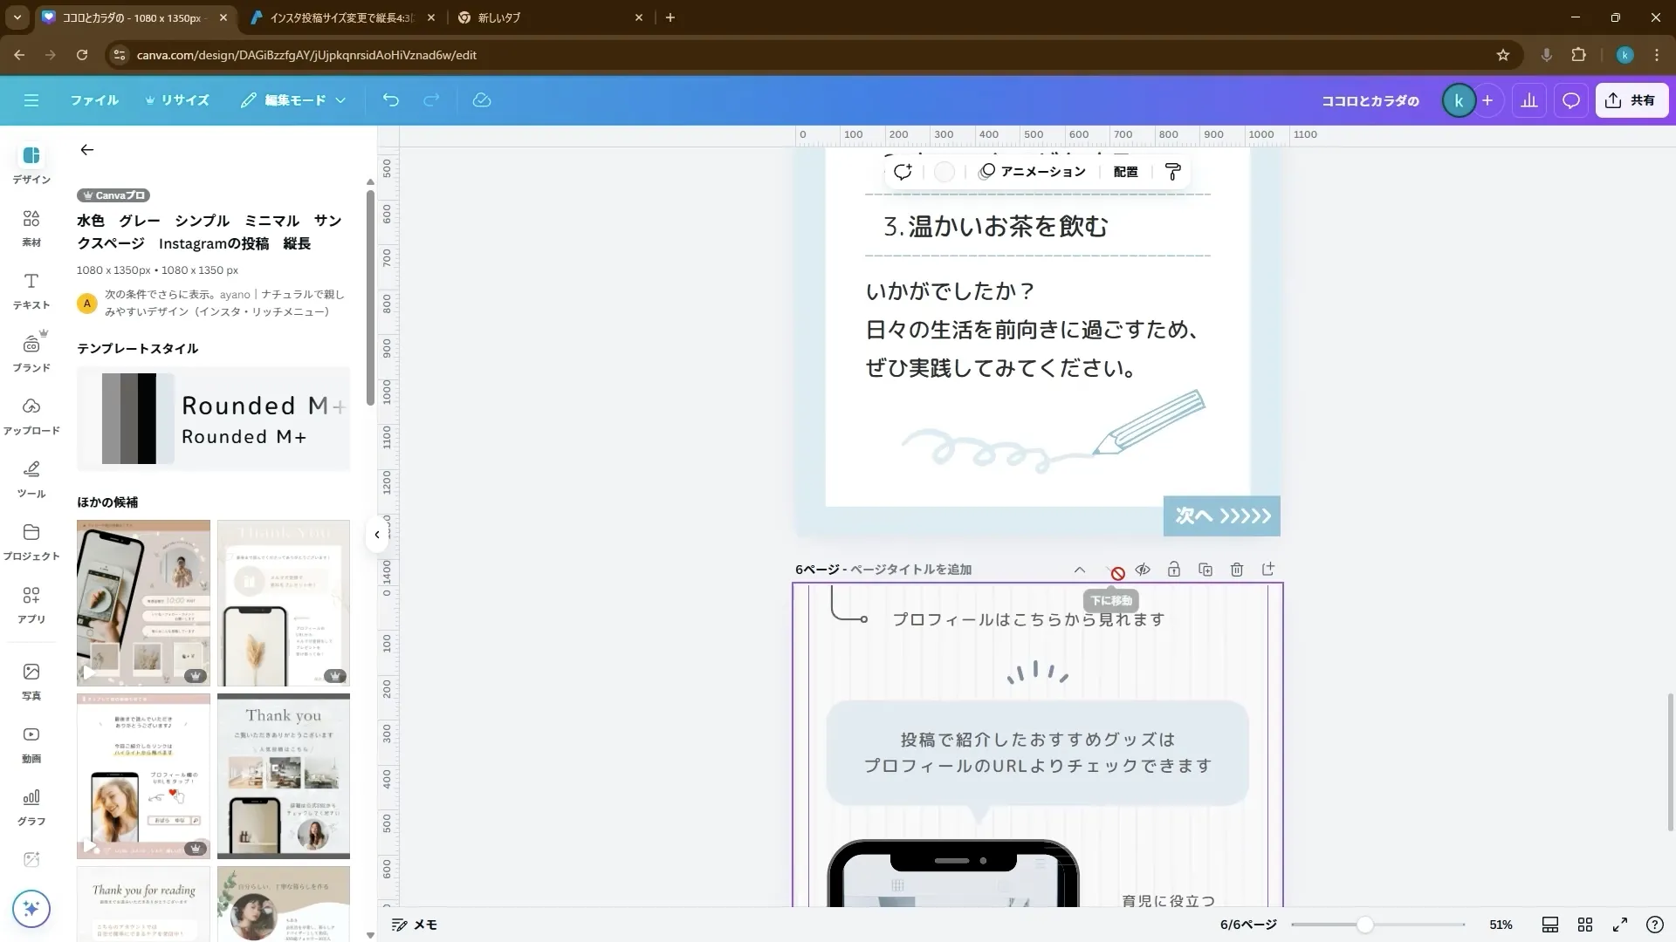The width and height of the screenshot is (1676, 942).
Task: Open the テキスト (Text) panel
Action: tap(31, 290)
